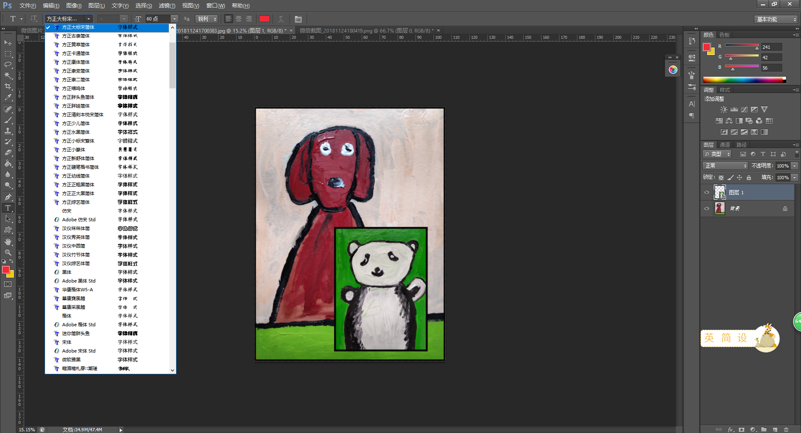Click the create warped text icon
This screenshot has height=433, width=801.
[x=281, y=19]
